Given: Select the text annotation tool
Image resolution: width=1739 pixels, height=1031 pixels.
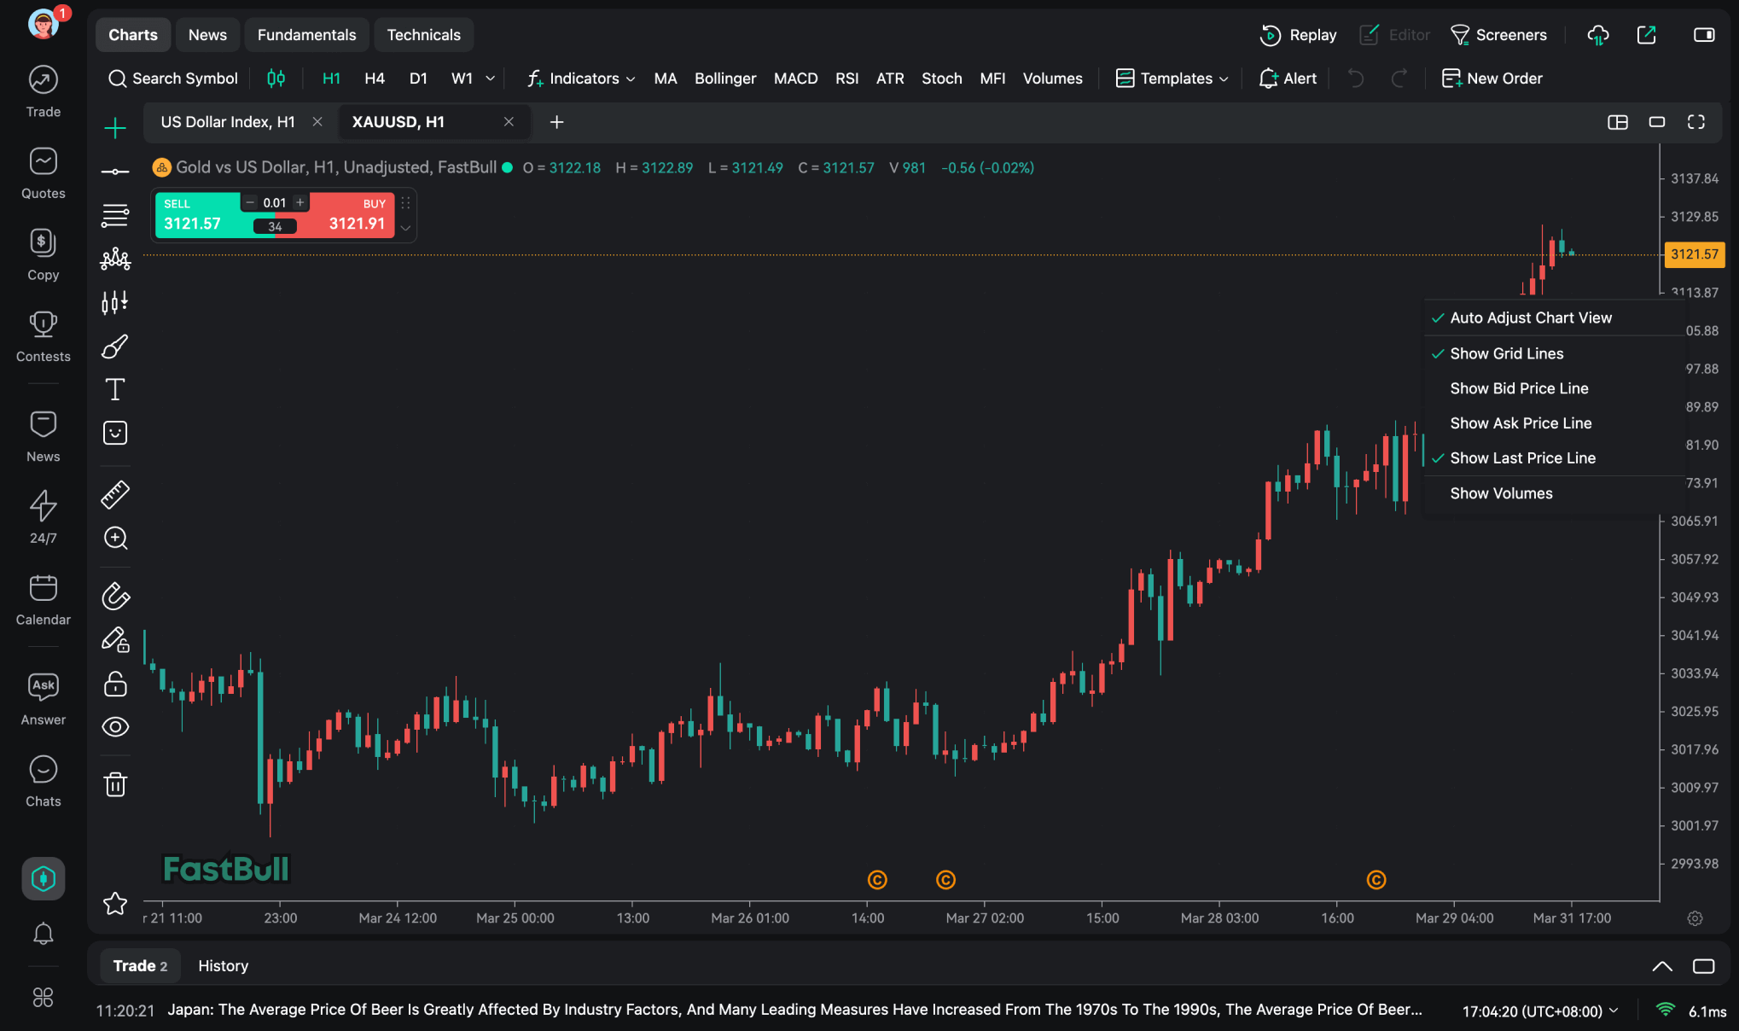Looking at the screenshot, I should (115, 390).
